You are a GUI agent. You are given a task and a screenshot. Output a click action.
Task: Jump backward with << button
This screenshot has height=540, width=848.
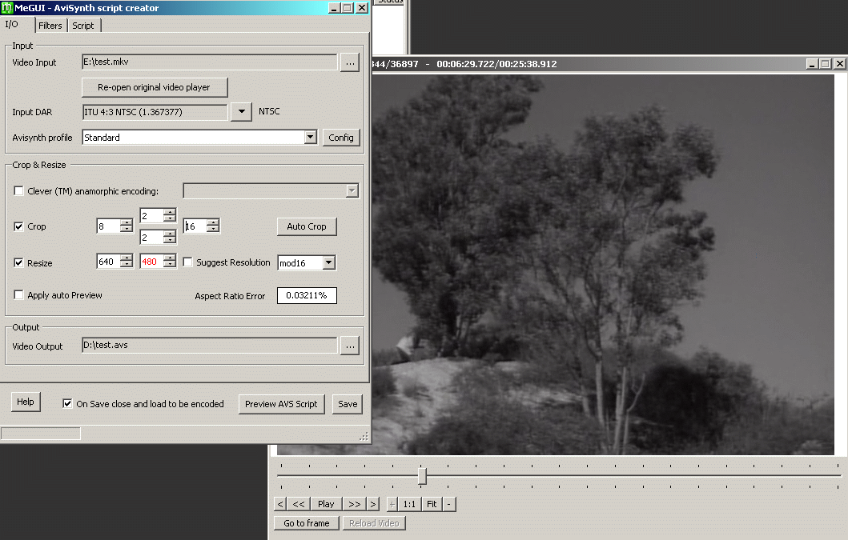pos(299,504)
